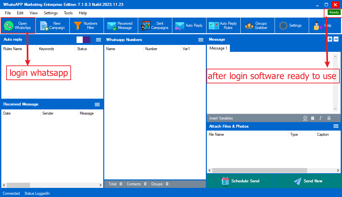342x197 pixels.
Task: Open the Tools menu
Action: pyautogui.click(x=68, y=13)
